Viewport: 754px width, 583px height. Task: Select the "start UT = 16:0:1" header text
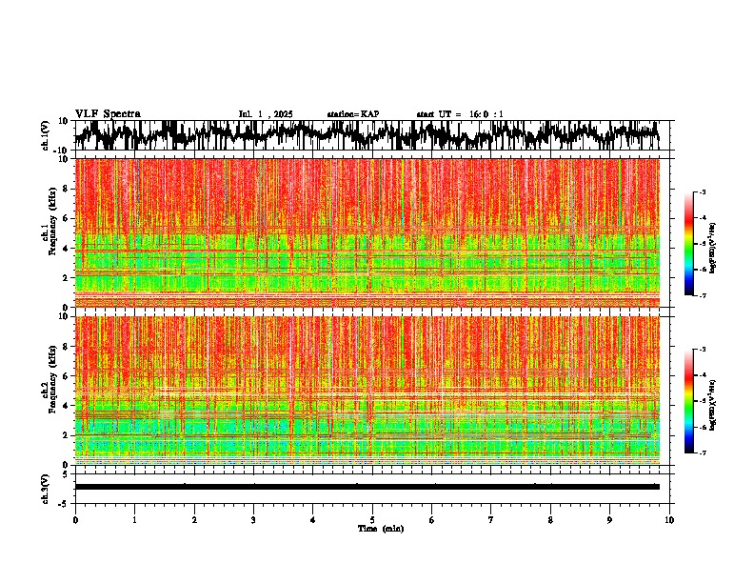point(460,114)
